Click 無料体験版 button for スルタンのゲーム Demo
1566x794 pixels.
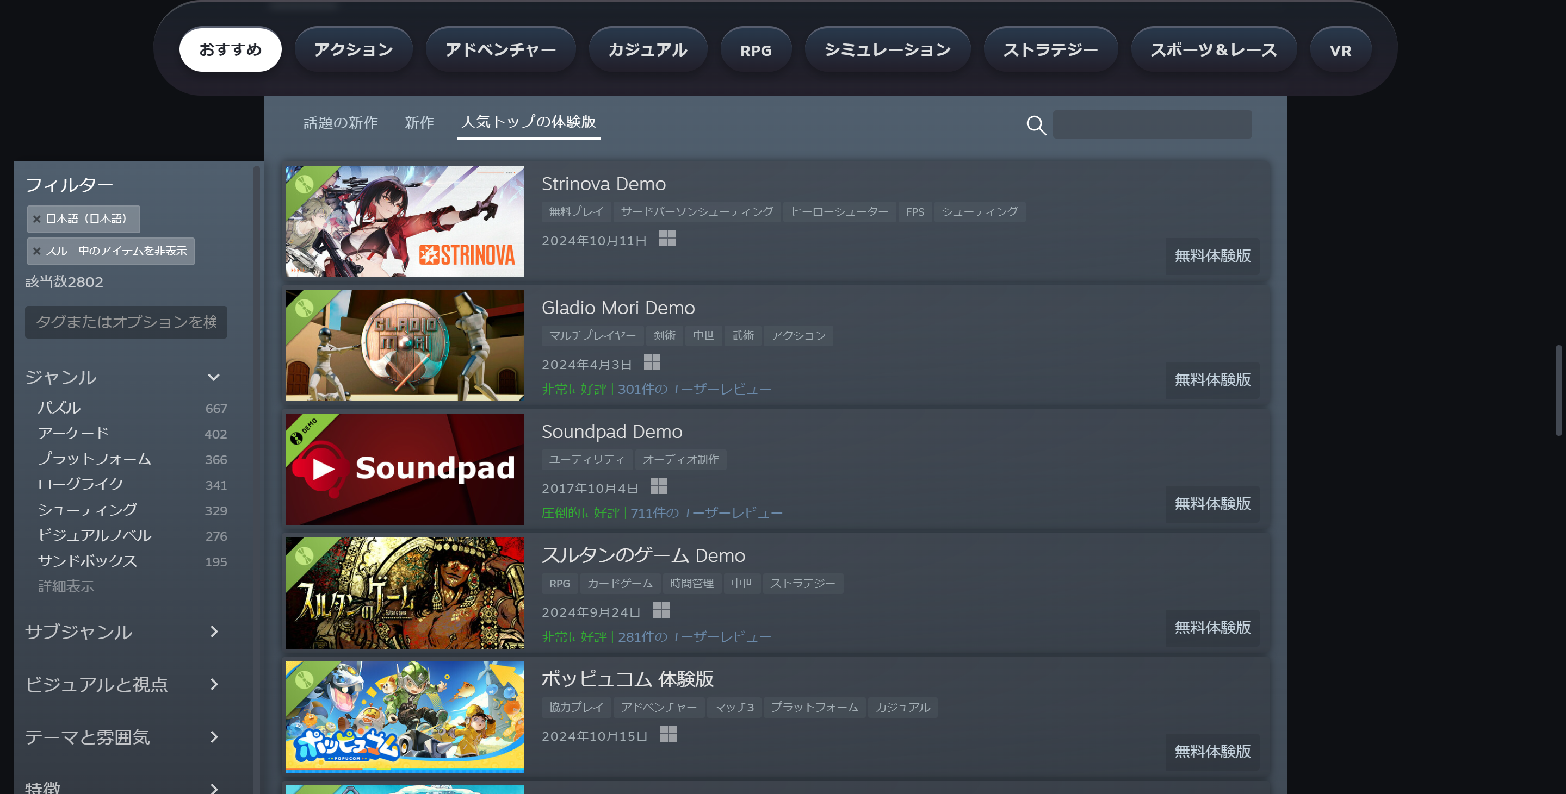(1212, 628)
